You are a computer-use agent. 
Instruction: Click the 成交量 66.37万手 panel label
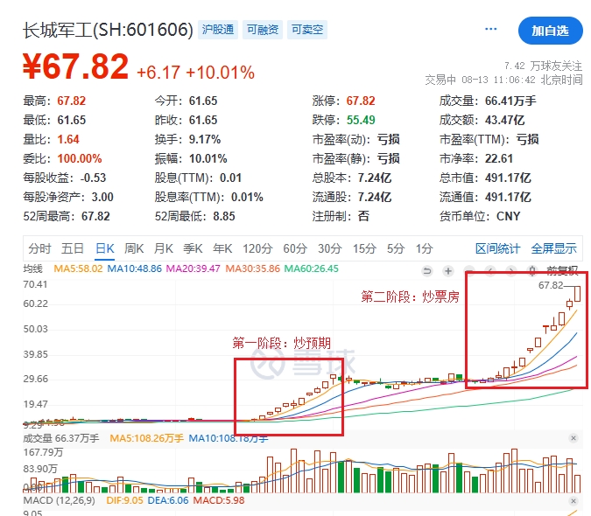click(61, 438)
